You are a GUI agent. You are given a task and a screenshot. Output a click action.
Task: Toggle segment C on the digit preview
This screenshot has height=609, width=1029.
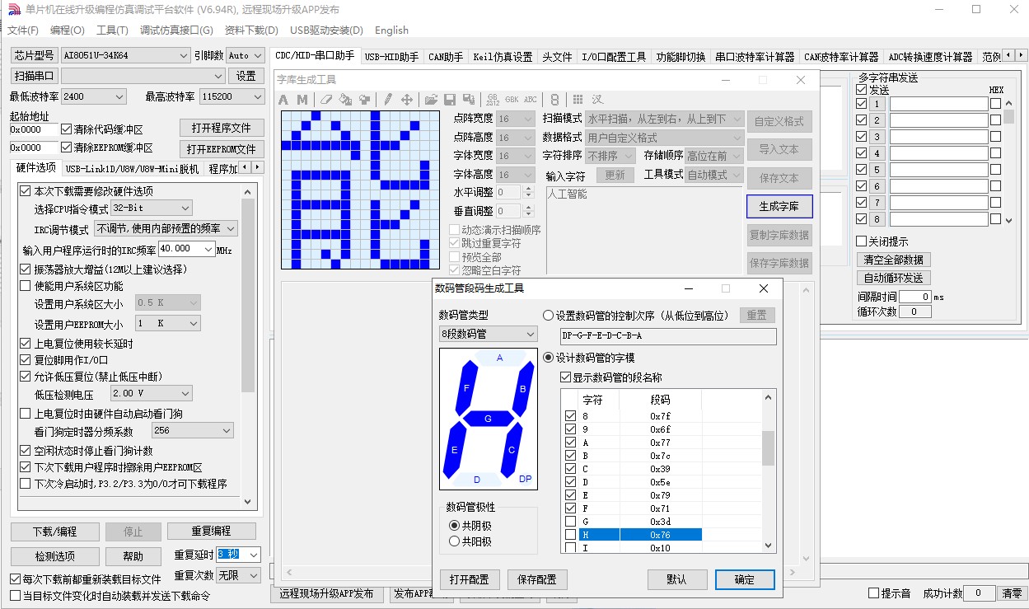pyautogui.click(x=511, y=449)
